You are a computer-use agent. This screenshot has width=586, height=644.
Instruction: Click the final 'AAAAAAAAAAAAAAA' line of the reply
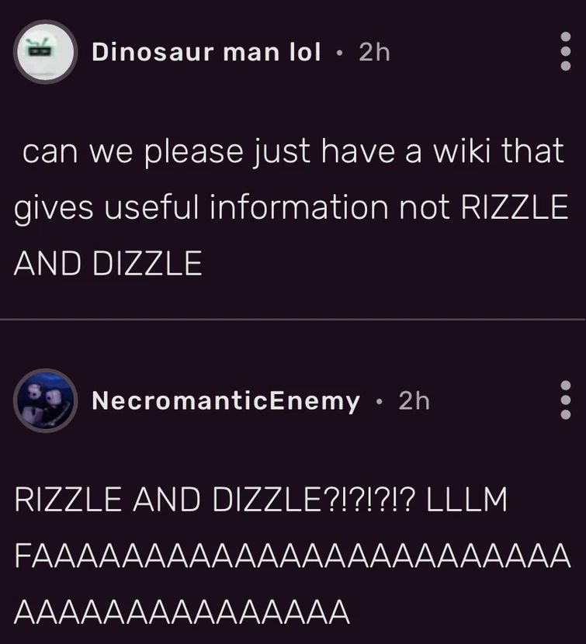click(x=182, y=611)
